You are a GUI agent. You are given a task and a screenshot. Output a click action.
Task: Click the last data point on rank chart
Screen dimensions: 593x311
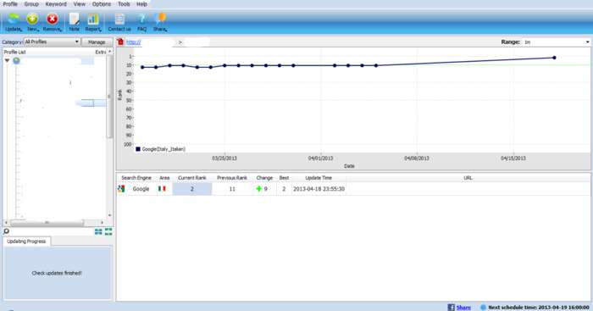pos(554,58)
